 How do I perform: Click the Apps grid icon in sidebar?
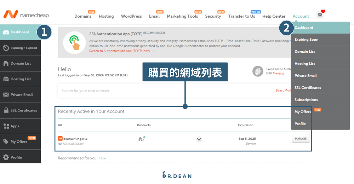click(x=6, y=126)
